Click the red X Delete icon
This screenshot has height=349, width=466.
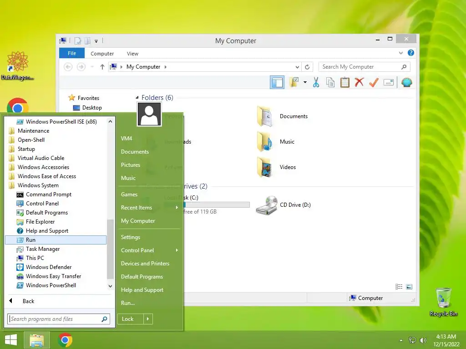click(359, 82)
